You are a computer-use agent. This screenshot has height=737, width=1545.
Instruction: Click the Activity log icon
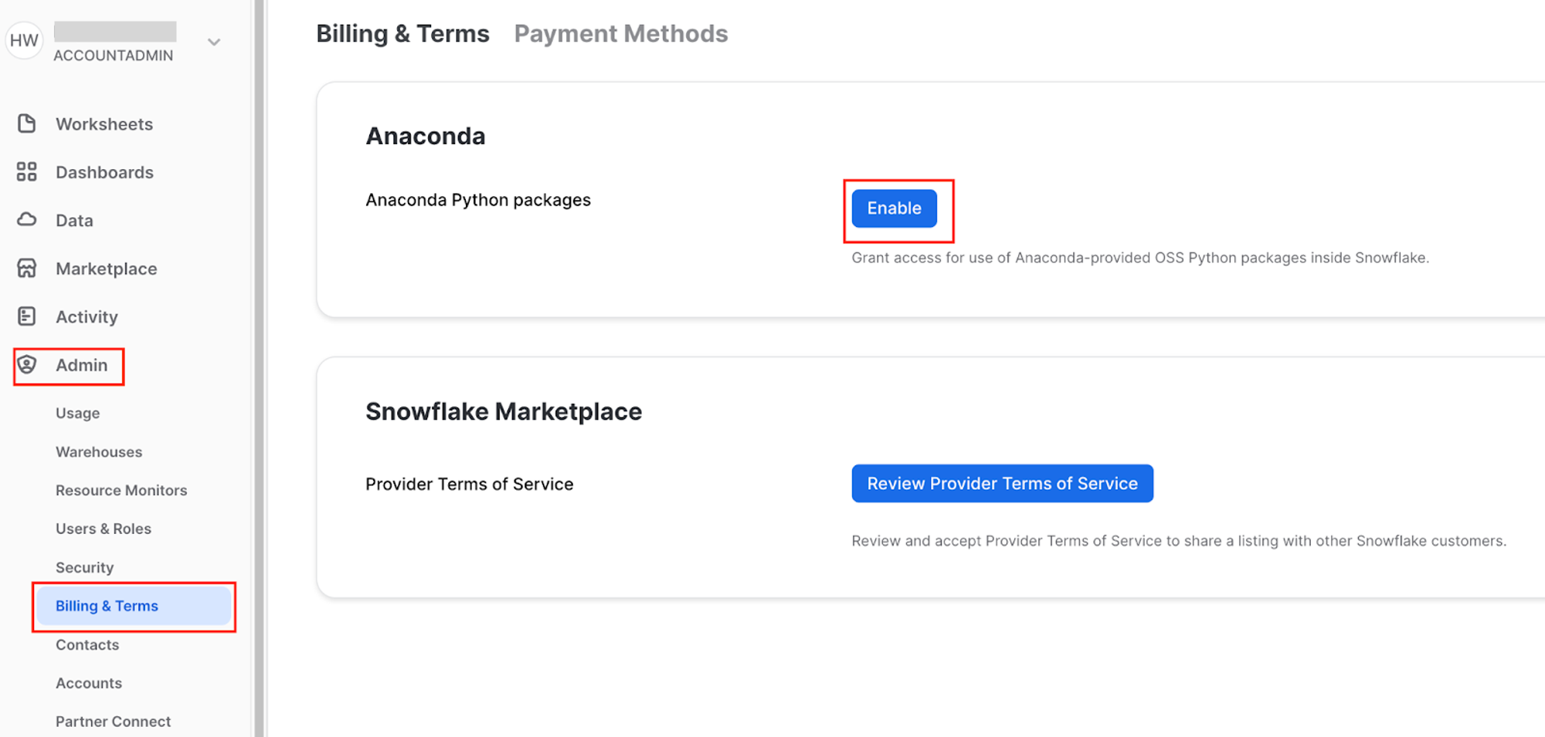[x=27, y=316]
